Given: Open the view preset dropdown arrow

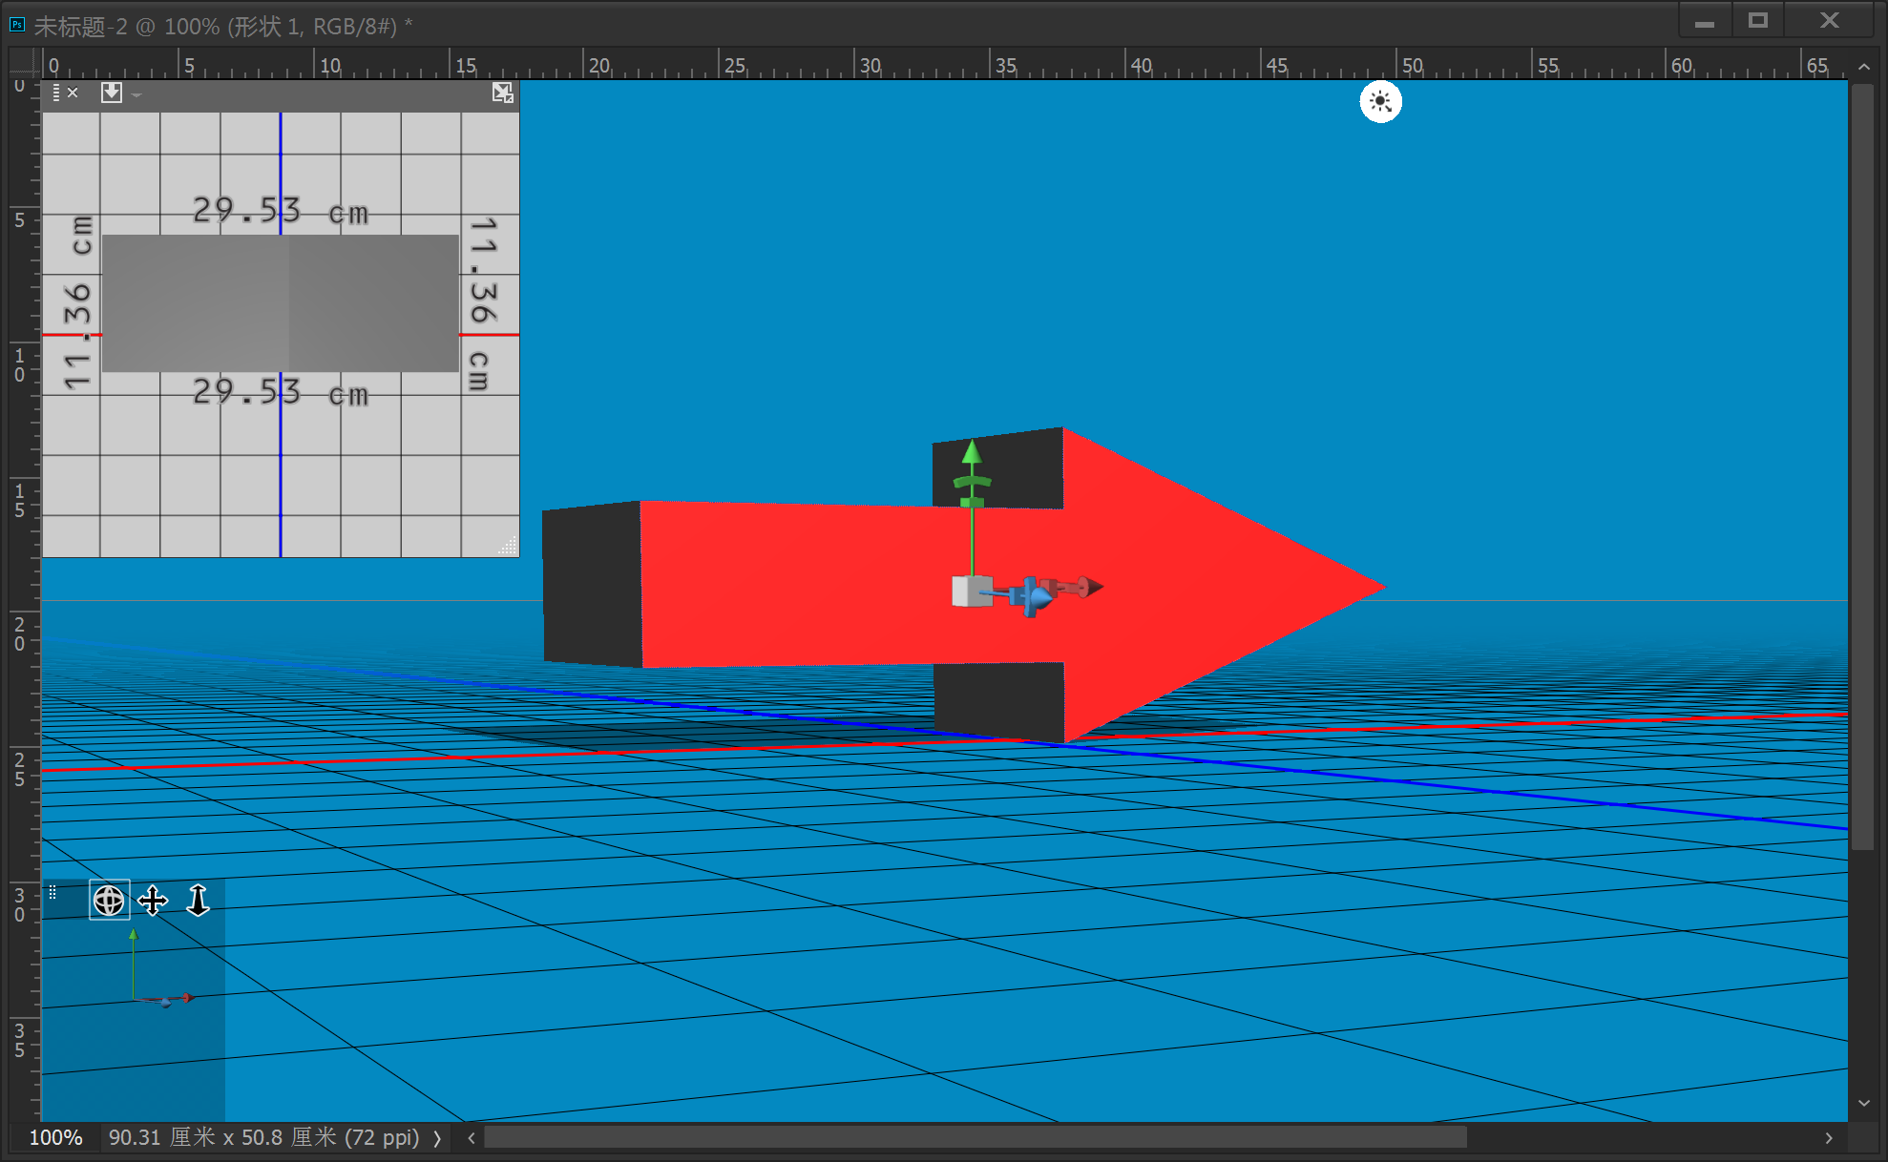Looking at the screenshot, I should [136, 94].
